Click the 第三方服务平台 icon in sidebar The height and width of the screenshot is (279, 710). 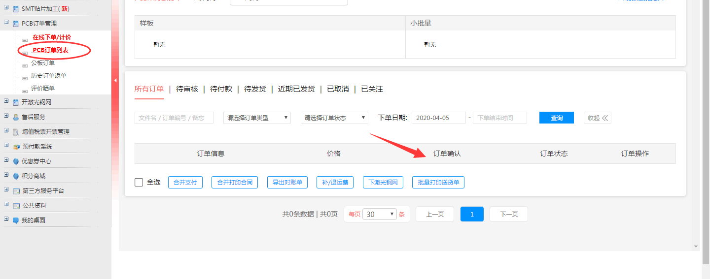coord(16,191)
